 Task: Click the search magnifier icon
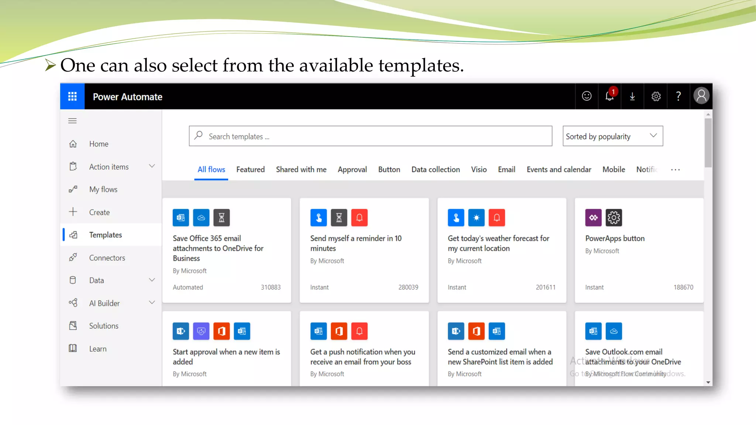click(x=199, y=135)
